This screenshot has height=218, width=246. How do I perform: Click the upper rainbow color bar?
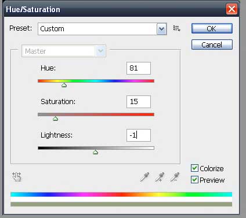pos(121,194)
